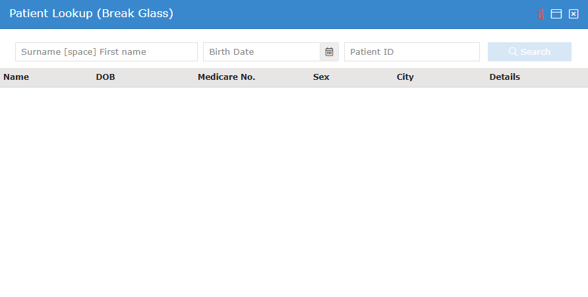
Task: Focus the Surname First name field
Action: pos(106,52)
